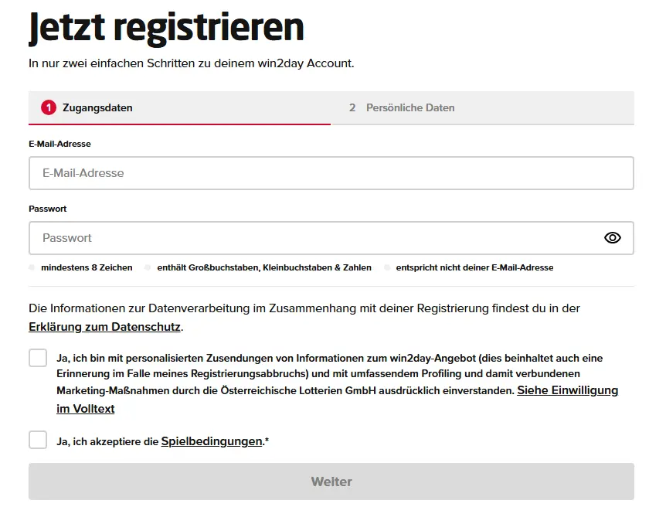Check the personalized marketing consent checkbox

(36, 358)
